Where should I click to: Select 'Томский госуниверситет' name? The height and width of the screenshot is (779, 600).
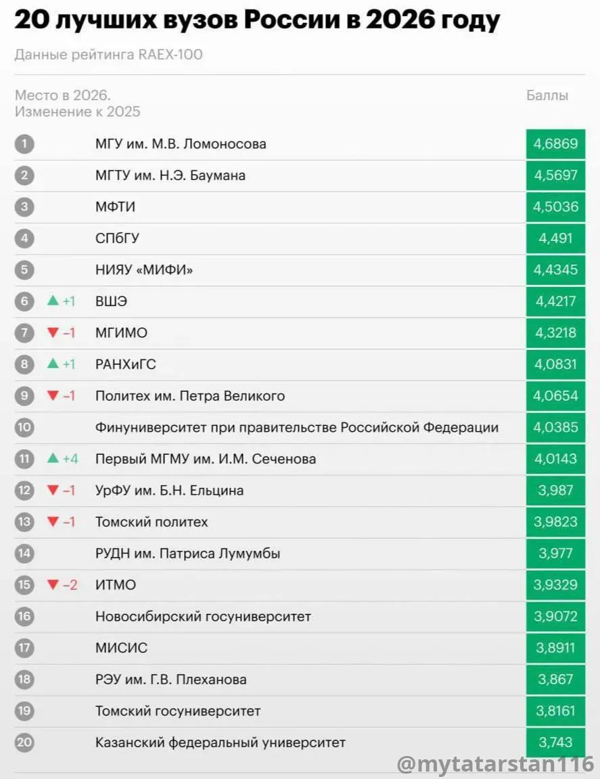(178, 711)
